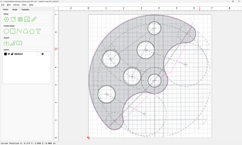The image size is (242, 145).
Task: Open DEFAULT layer settings gear
Action: point(42,54)
